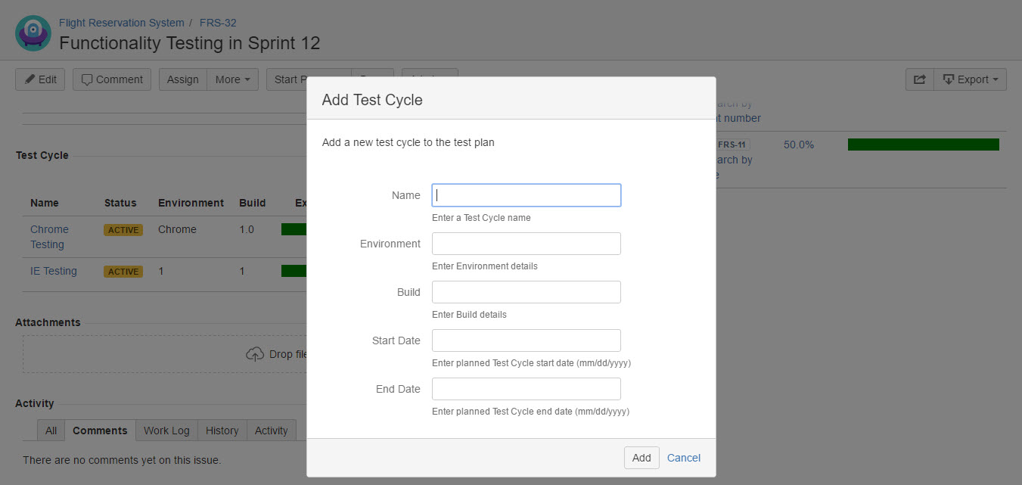Viewport: 1022px width, 485px height.
Task: Switch to the Work Log tab
Action: (x=166, y=431)
